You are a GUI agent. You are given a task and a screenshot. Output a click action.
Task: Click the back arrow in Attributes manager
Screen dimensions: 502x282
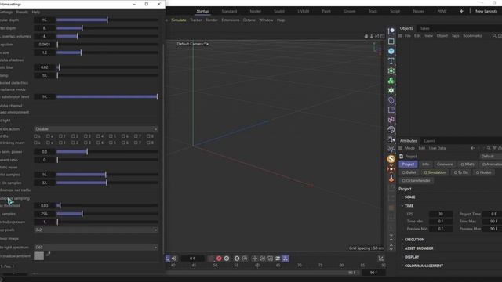(472, 148)
